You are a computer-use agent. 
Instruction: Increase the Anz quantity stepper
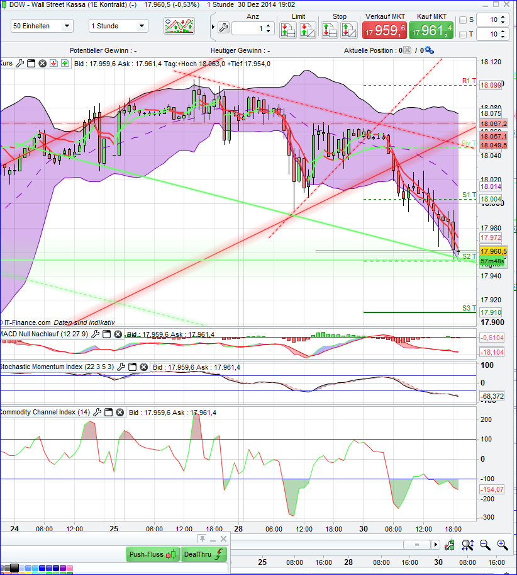pyautogui.click(x=269, y=23)
